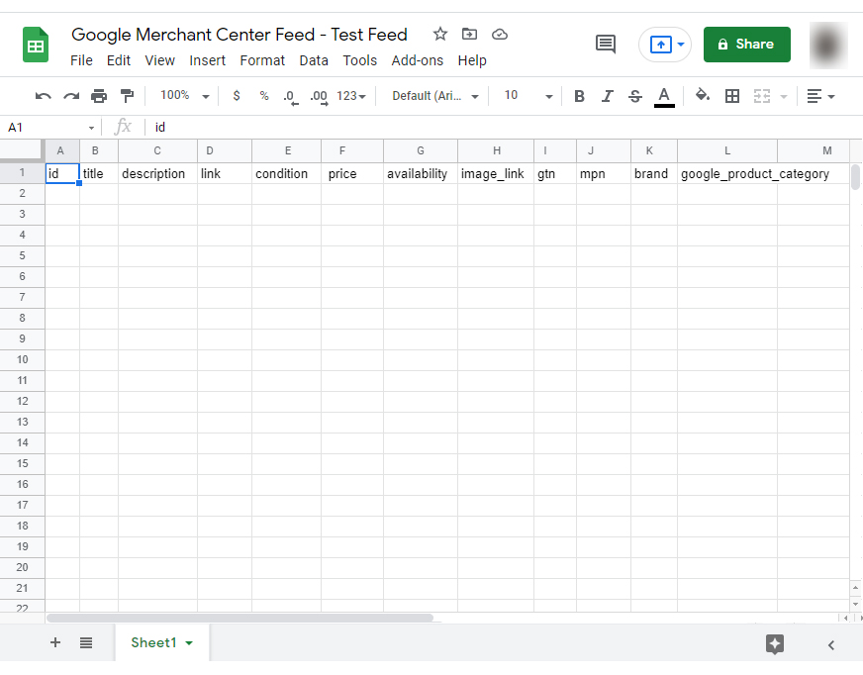Open the font size 10 dropdown
This screenshot has height=675, width=863.
[x=527, y=96]
